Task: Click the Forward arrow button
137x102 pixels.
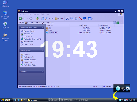Action: click(x=31, y=18)
